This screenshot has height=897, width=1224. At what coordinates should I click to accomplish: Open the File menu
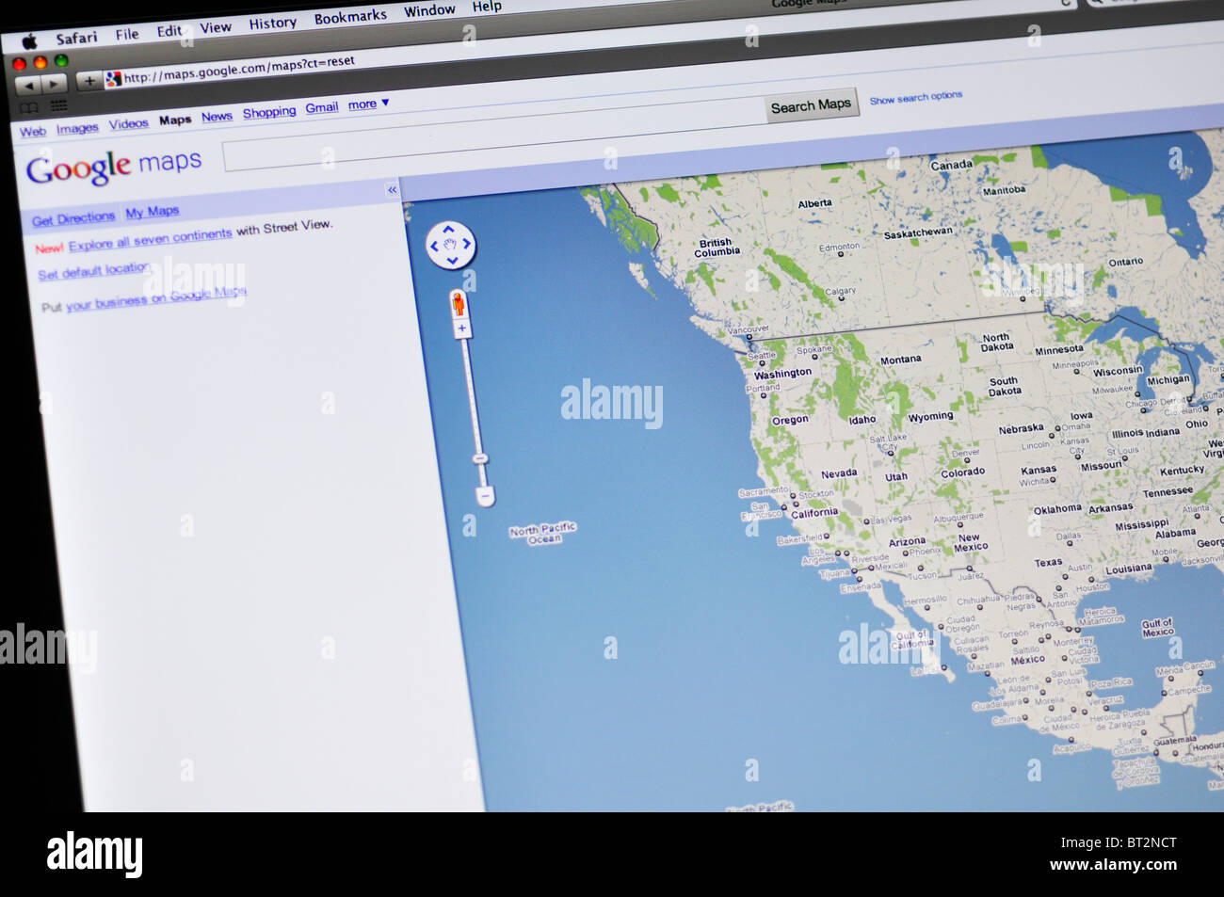point(127,34)
